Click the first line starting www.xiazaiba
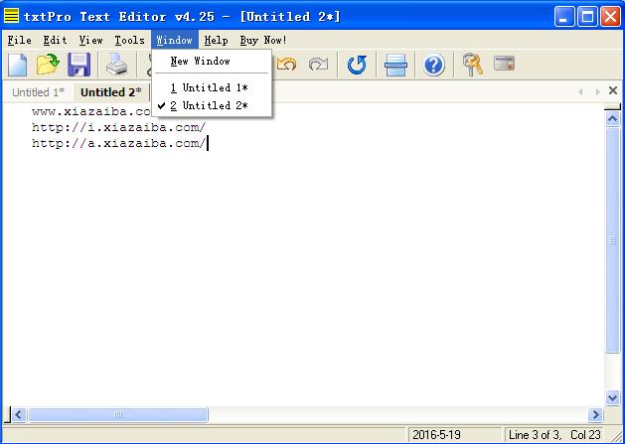The image size is (625, 444). pyautogui.click(x=91, y=111)
